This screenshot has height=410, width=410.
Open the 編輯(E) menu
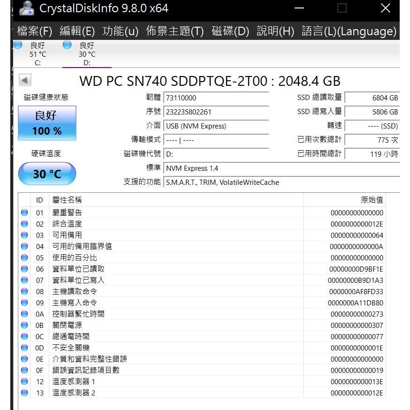click(77, 31)
